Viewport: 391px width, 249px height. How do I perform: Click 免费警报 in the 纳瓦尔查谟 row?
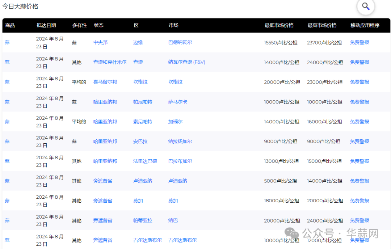[x=360, y=62]
